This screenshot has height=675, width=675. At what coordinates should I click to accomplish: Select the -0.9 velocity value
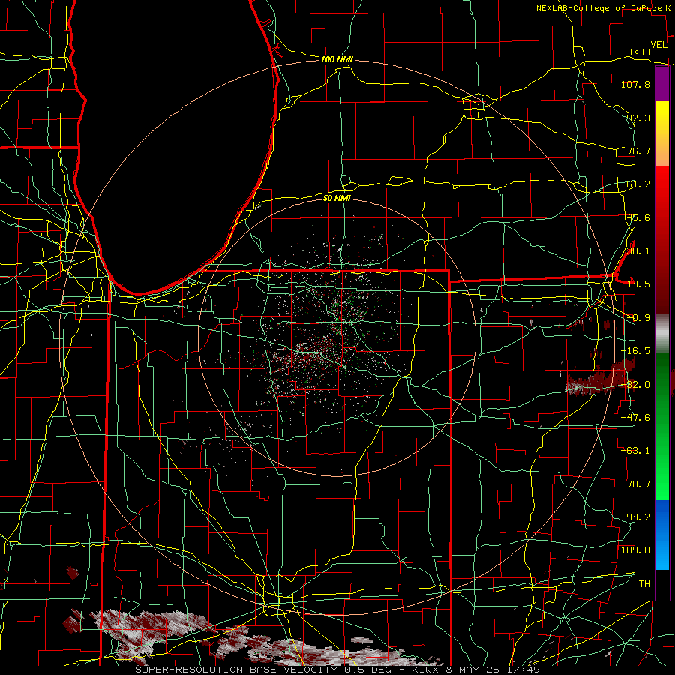click(x=638, y=318)
